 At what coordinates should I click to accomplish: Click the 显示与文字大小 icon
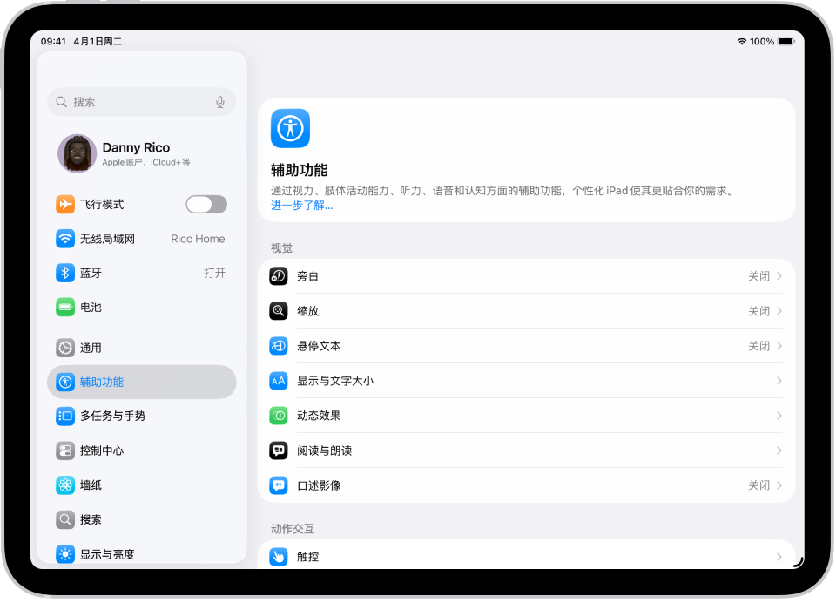coord(279,381)
